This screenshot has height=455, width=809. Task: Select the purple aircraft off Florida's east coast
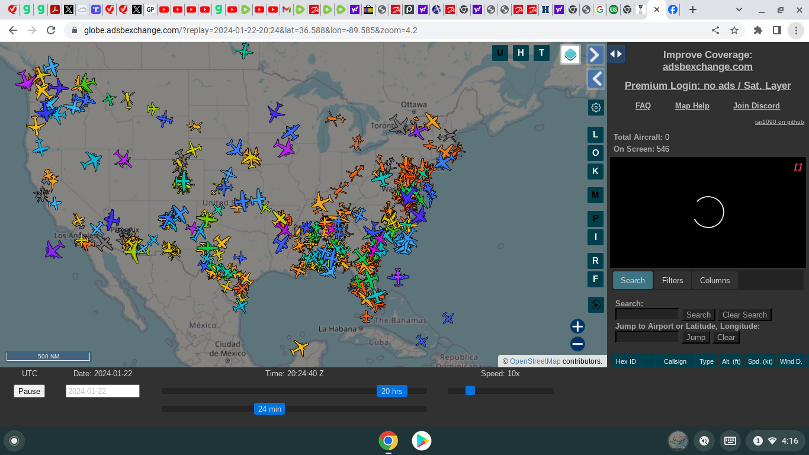click(x=399, y=277)
